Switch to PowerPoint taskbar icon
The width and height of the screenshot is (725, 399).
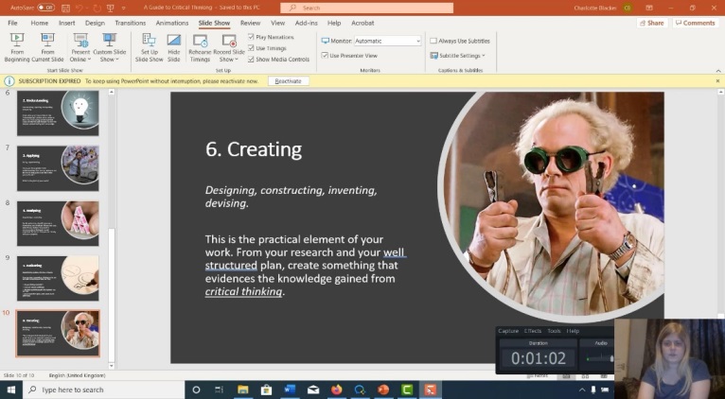pyautogui.click(x=383, y=390)
